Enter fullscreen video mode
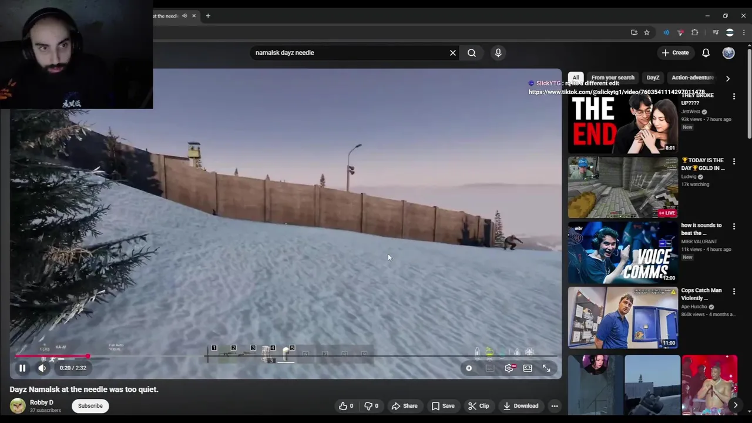The image size is (752, 423). pyautogui.click(x=546, y=368)
